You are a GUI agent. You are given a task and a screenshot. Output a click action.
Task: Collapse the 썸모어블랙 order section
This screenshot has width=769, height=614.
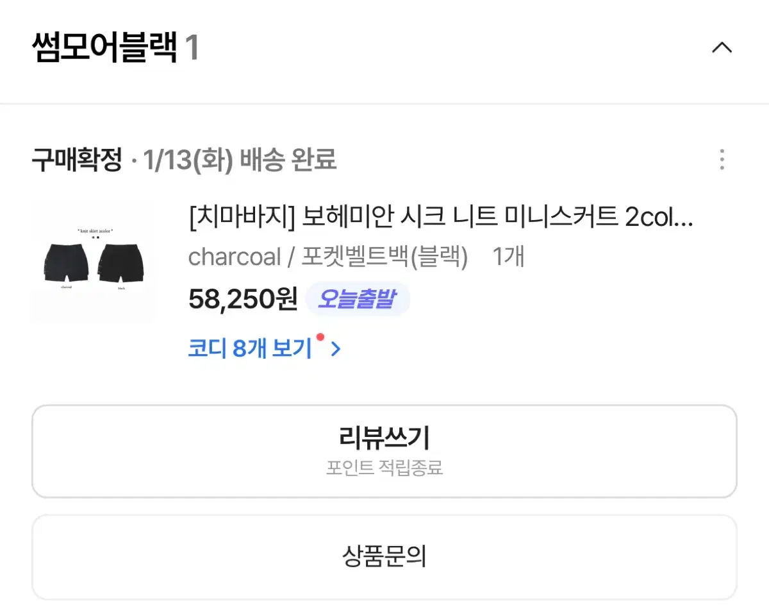tap(722, 48)
